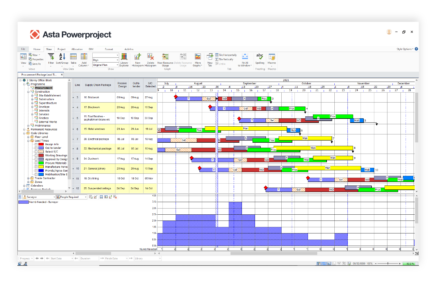The image size is (438, 288).
Task: Click Fit All to Window icon
Action: point(245,56)
